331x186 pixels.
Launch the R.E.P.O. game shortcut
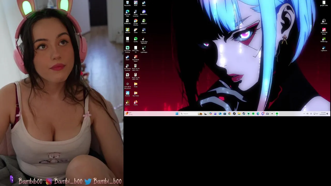[127, 103]
